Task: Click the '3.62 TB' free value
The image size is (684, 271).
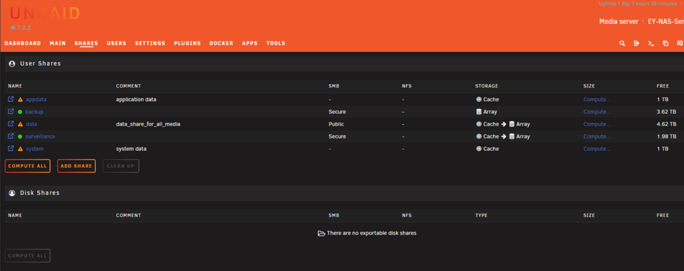Action: 666,112
